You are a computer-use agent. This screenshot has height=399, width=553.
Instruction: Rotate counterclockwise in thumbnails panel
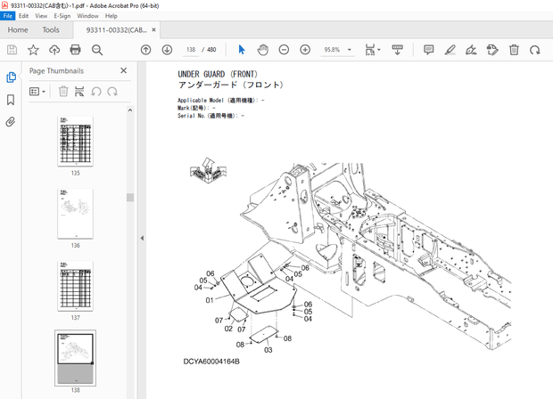click(96, 92)
